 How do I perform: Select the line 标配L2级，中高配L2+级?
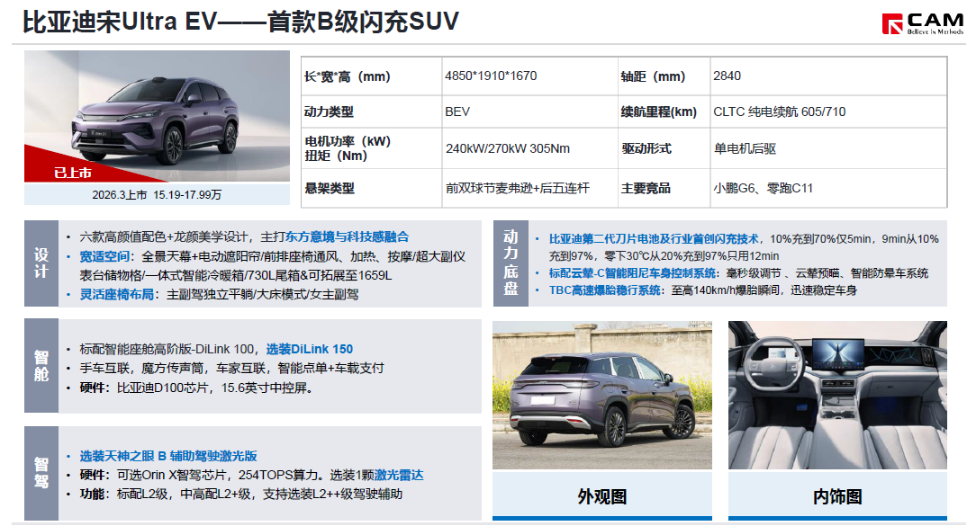(x=184, y=494)
